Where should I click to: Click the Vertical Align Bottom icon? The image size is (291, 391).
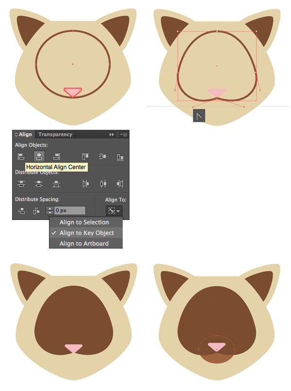click(x=120, y=156)
